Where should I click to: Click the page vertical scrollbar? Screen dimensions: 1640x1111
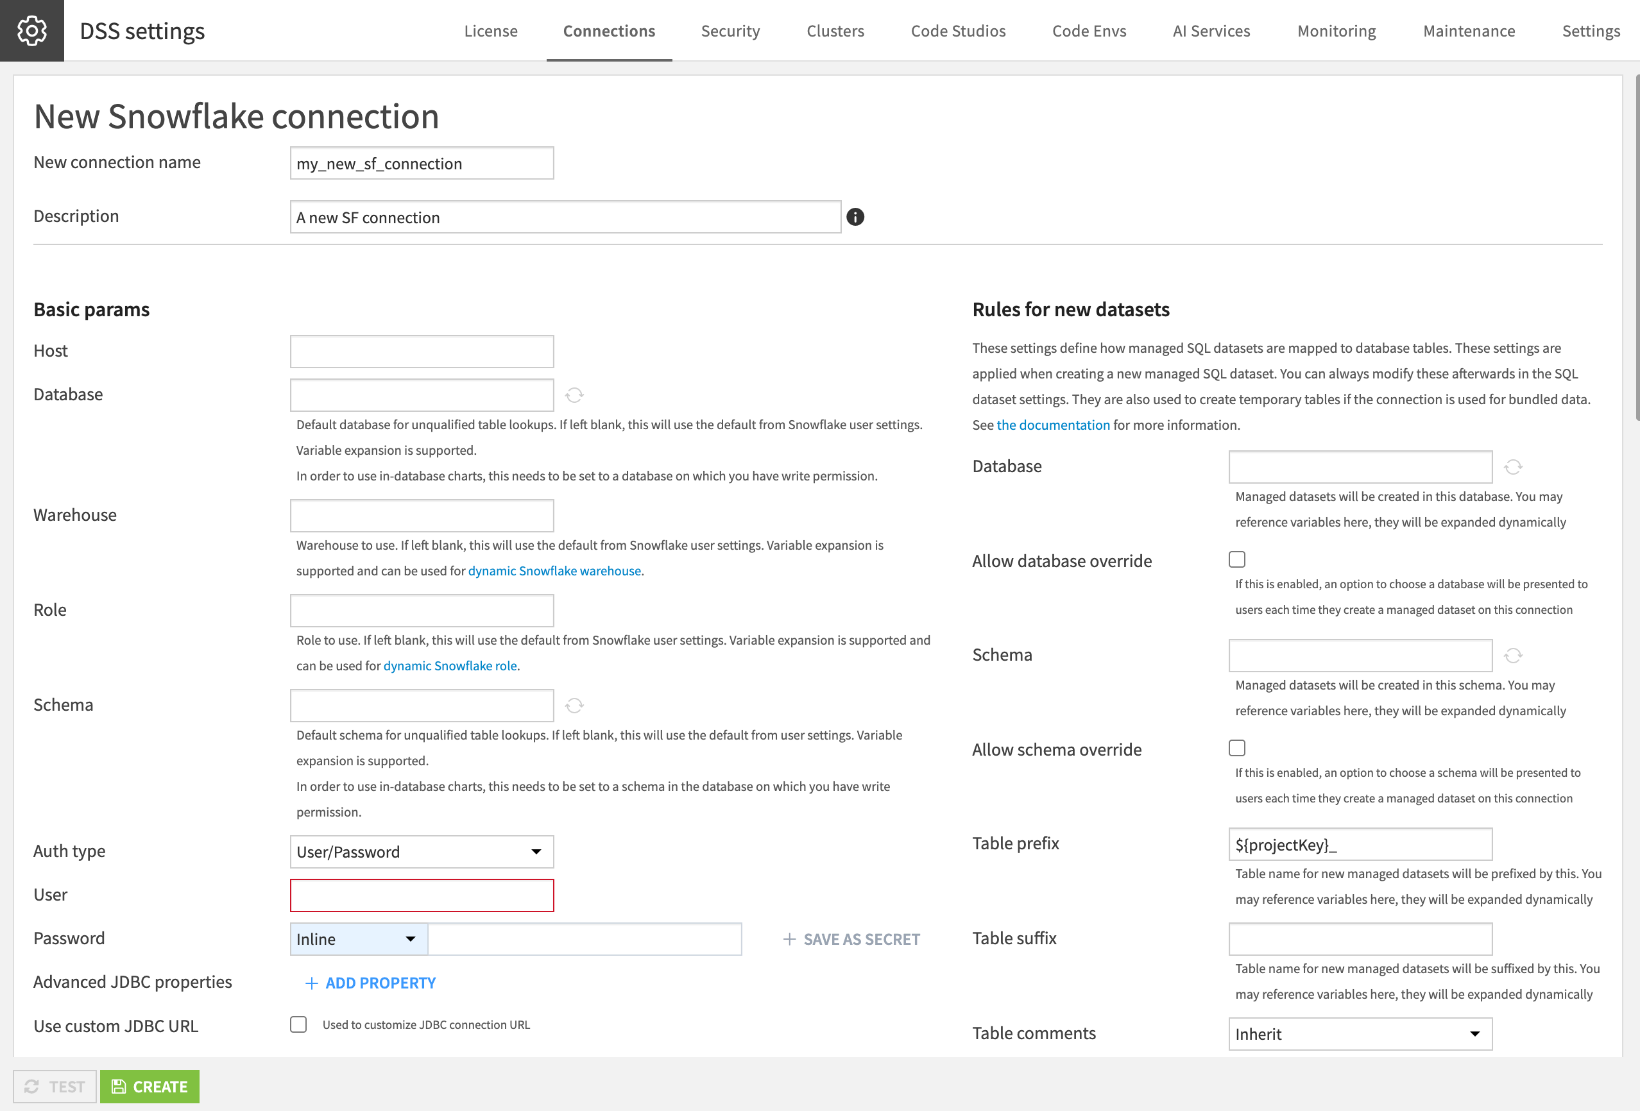[x=1637, y=247]
